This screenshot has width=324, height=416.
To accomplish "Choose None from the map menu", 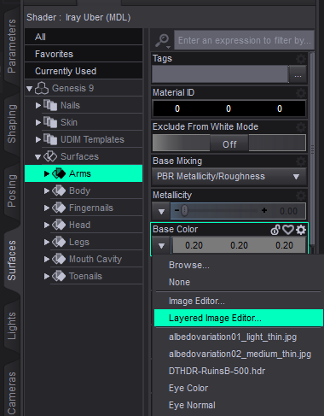I will pos(239,282).
